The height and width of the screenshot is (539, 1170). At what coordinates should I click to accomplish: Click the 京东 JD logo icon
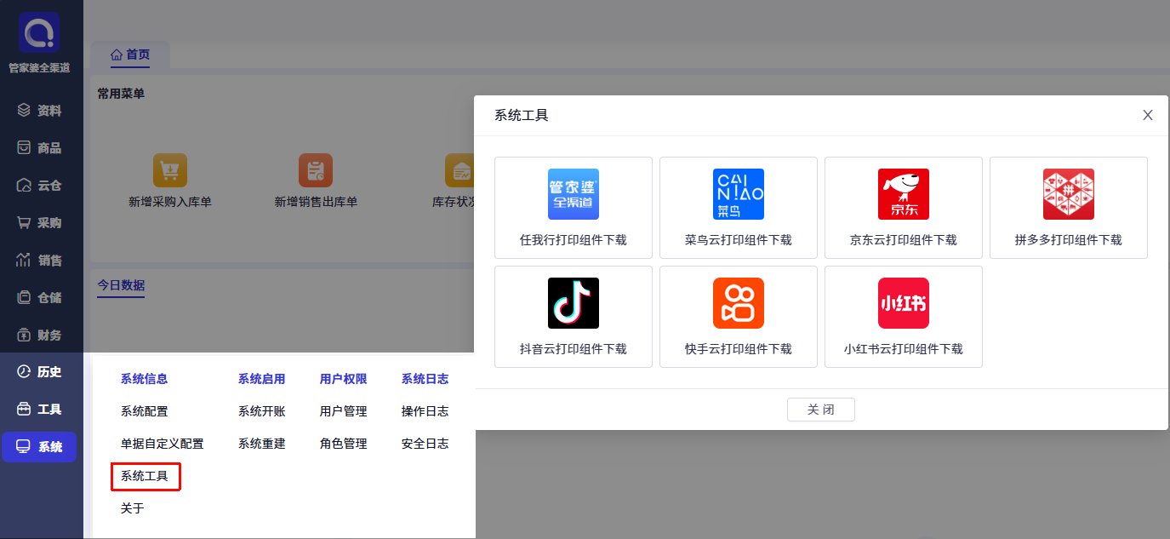click(904, 194)
